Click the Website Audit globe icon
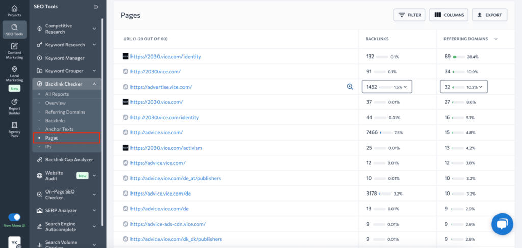Image resolution: width=522 pixels, height=248 pixels. pos(39,176)
